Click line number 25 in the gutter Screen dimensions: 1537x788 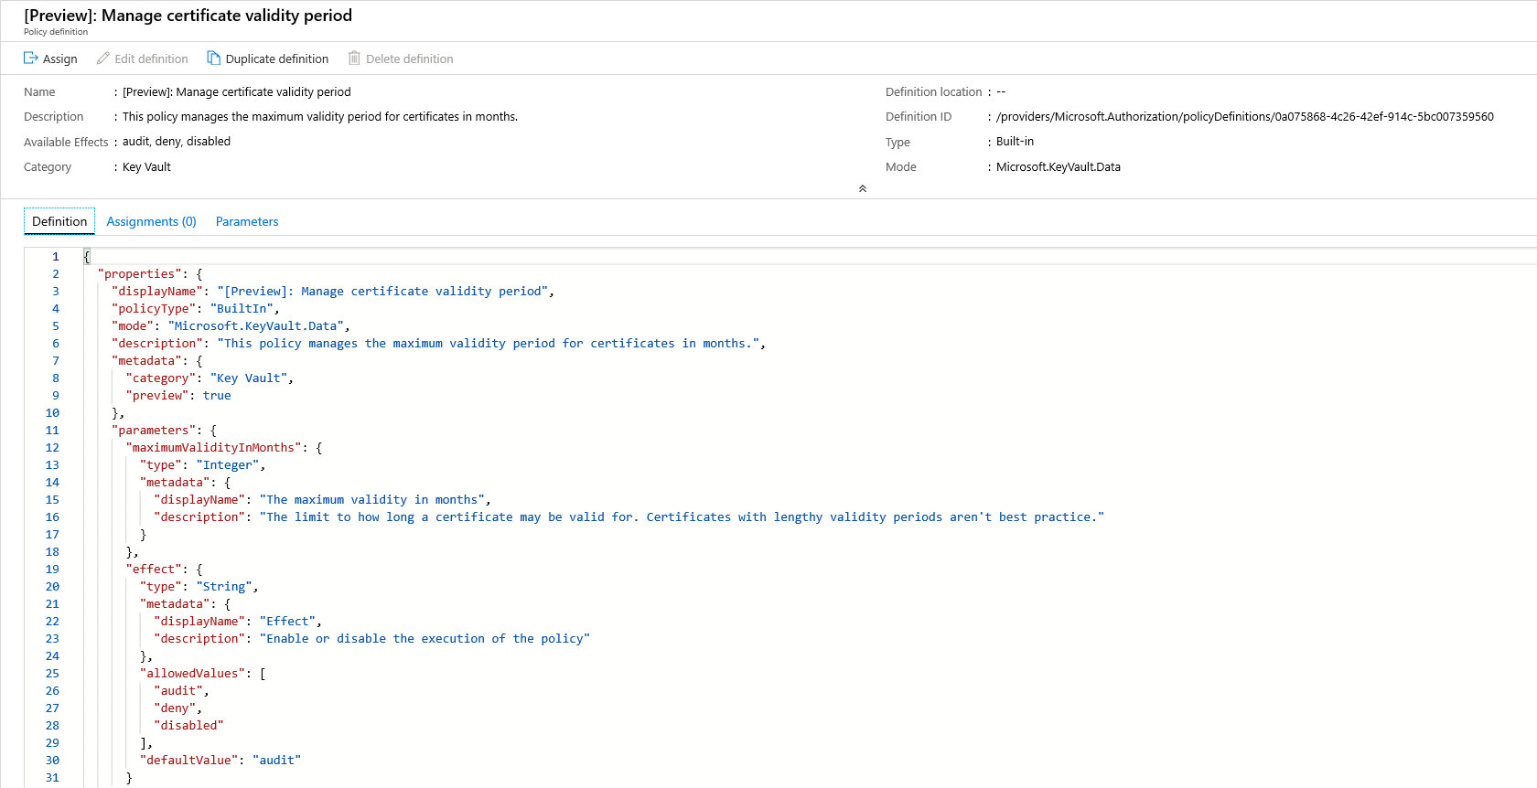52,673
